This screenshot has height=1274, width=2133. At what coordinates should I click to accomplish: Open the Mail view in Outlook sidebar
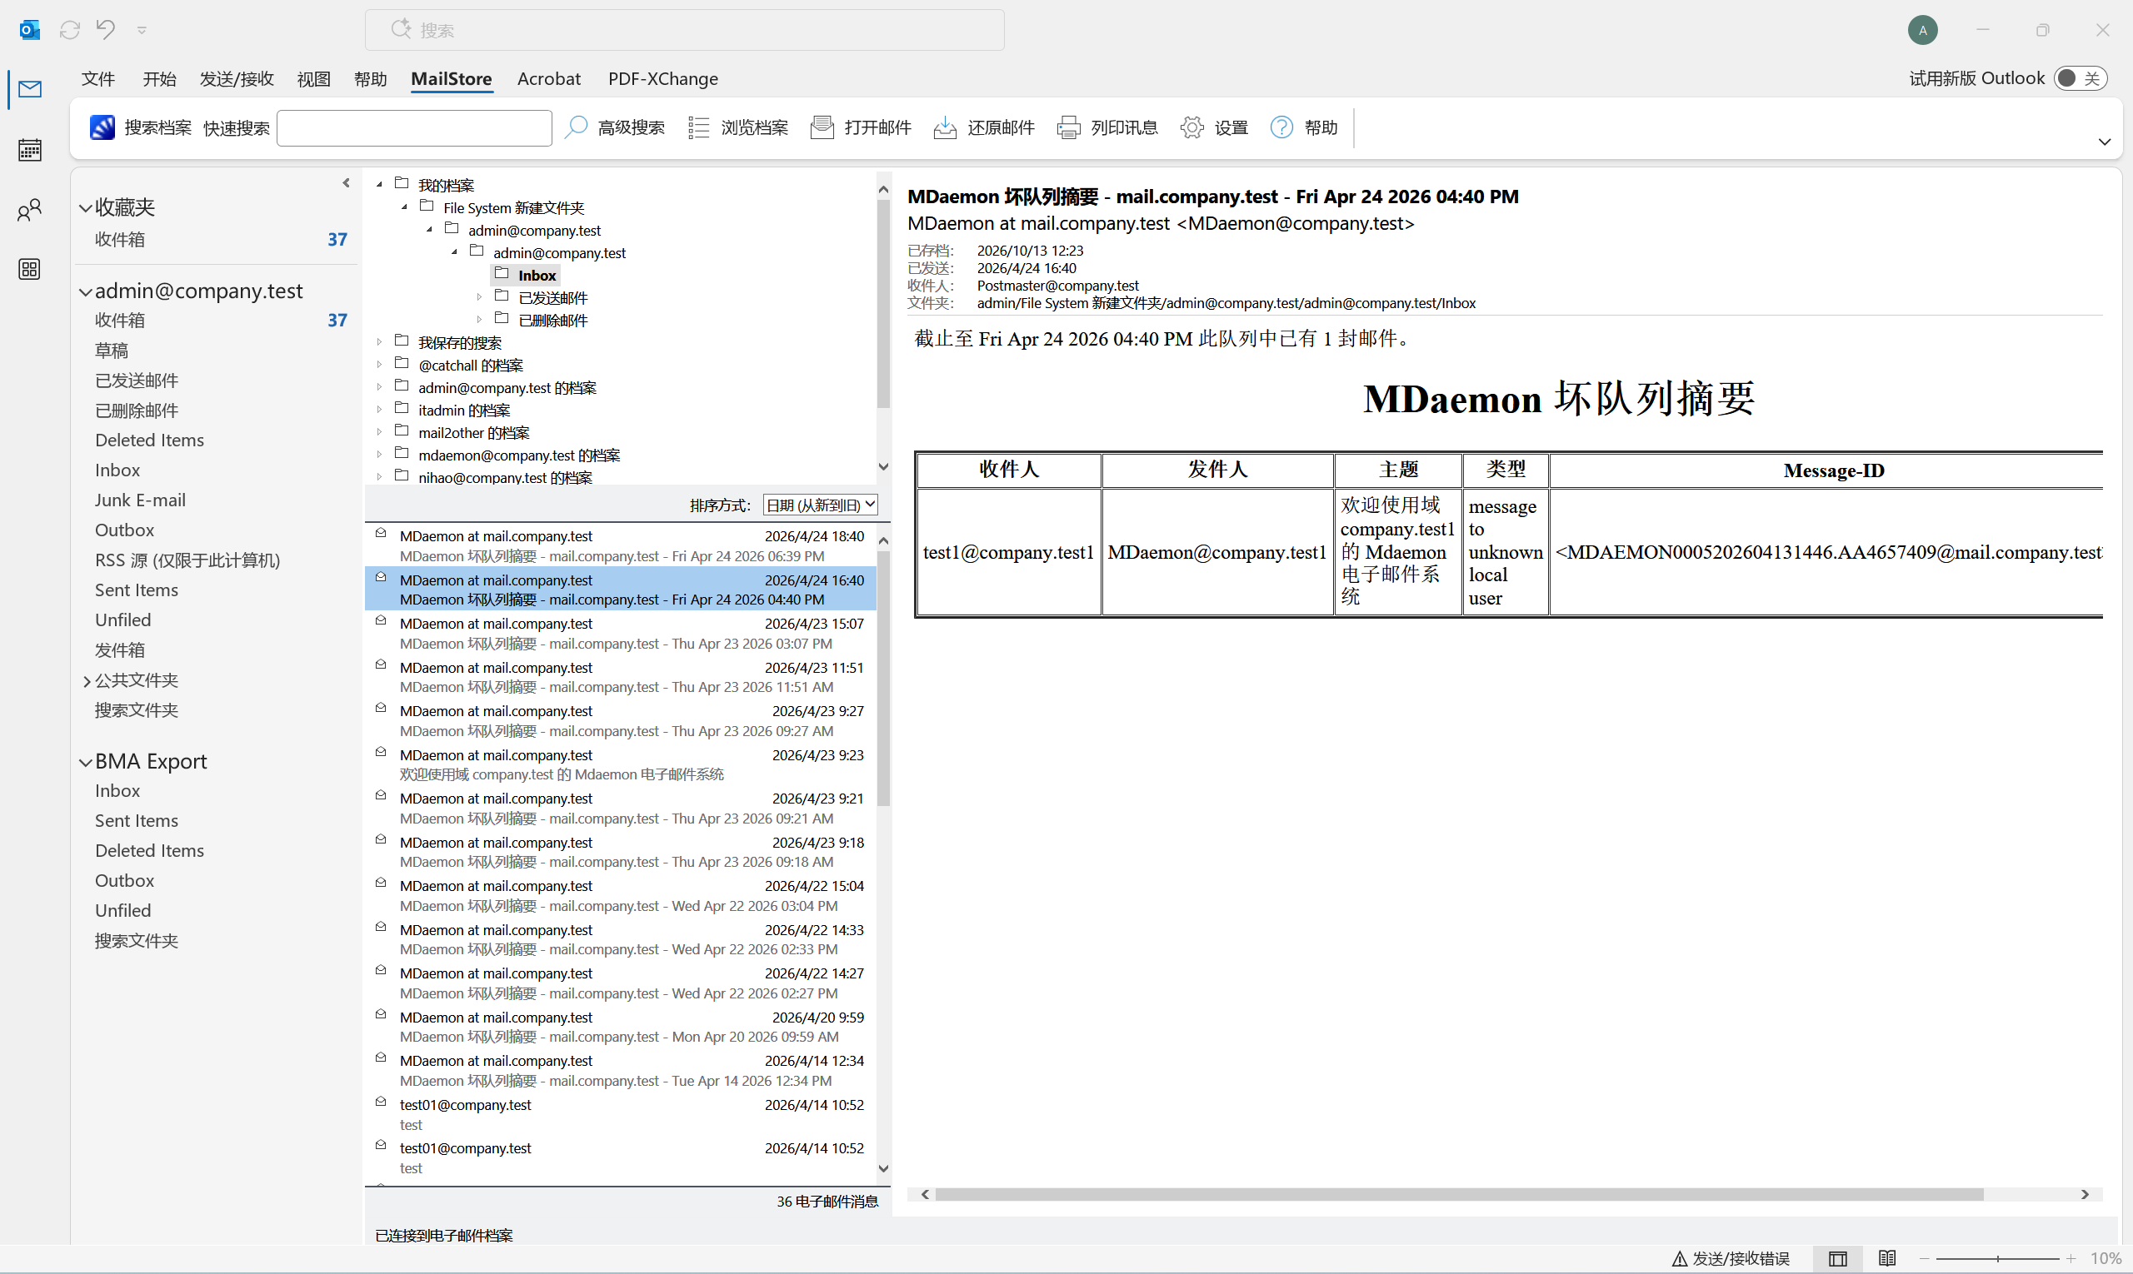[29, 89]
